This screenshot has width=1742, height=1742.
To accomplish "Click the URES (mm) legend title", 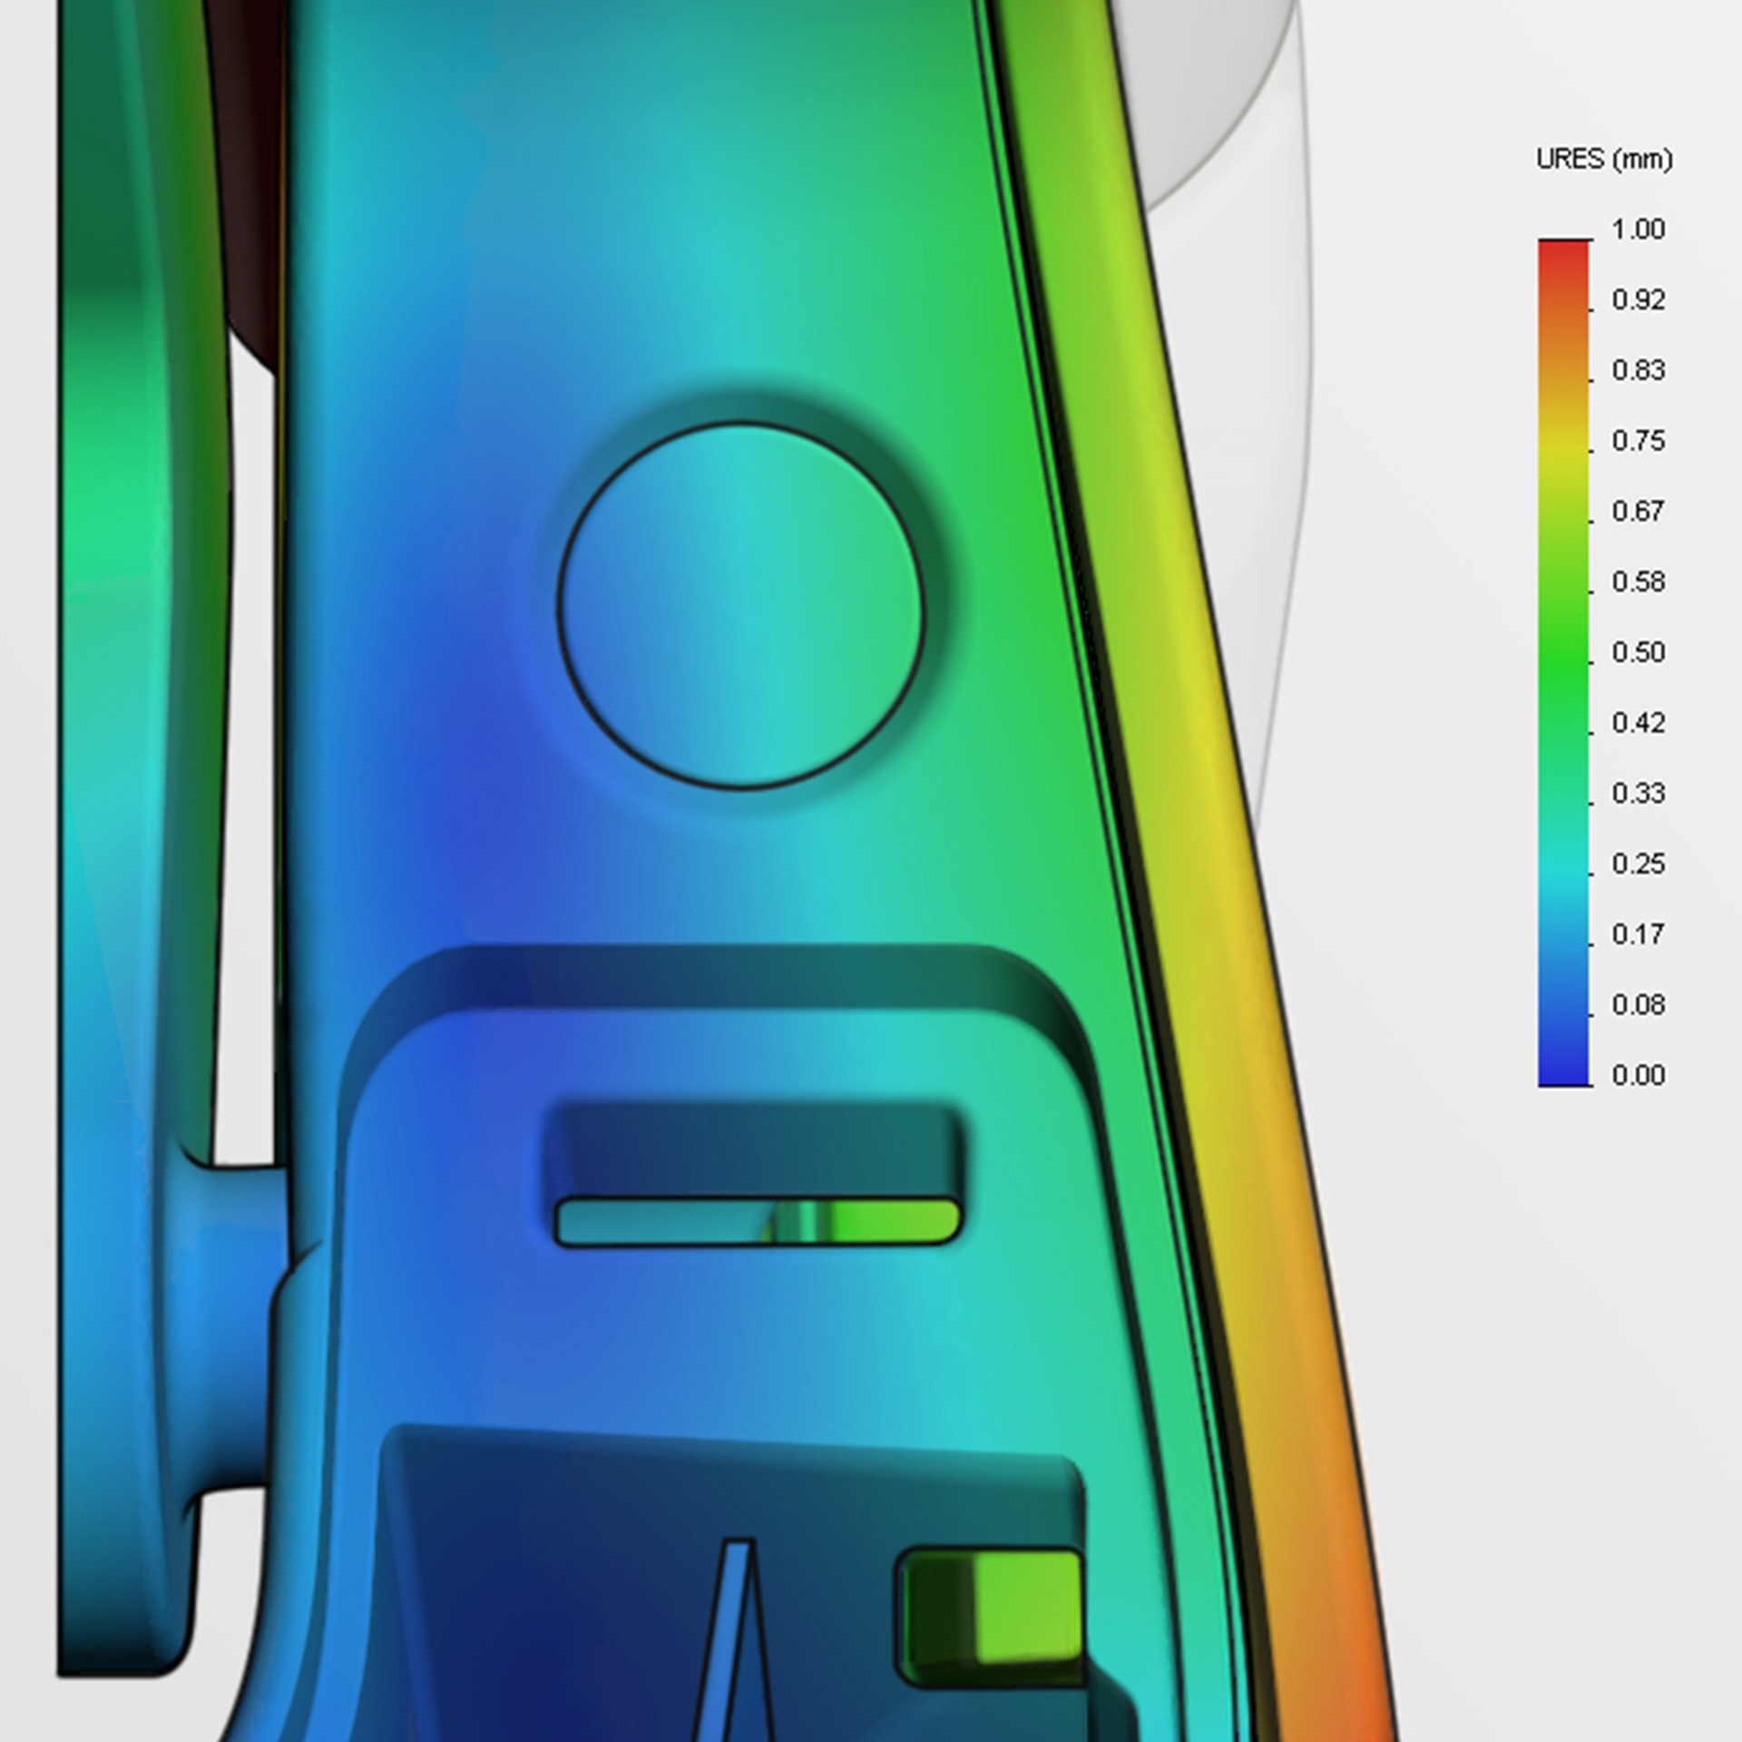I will pos(1604,160).
